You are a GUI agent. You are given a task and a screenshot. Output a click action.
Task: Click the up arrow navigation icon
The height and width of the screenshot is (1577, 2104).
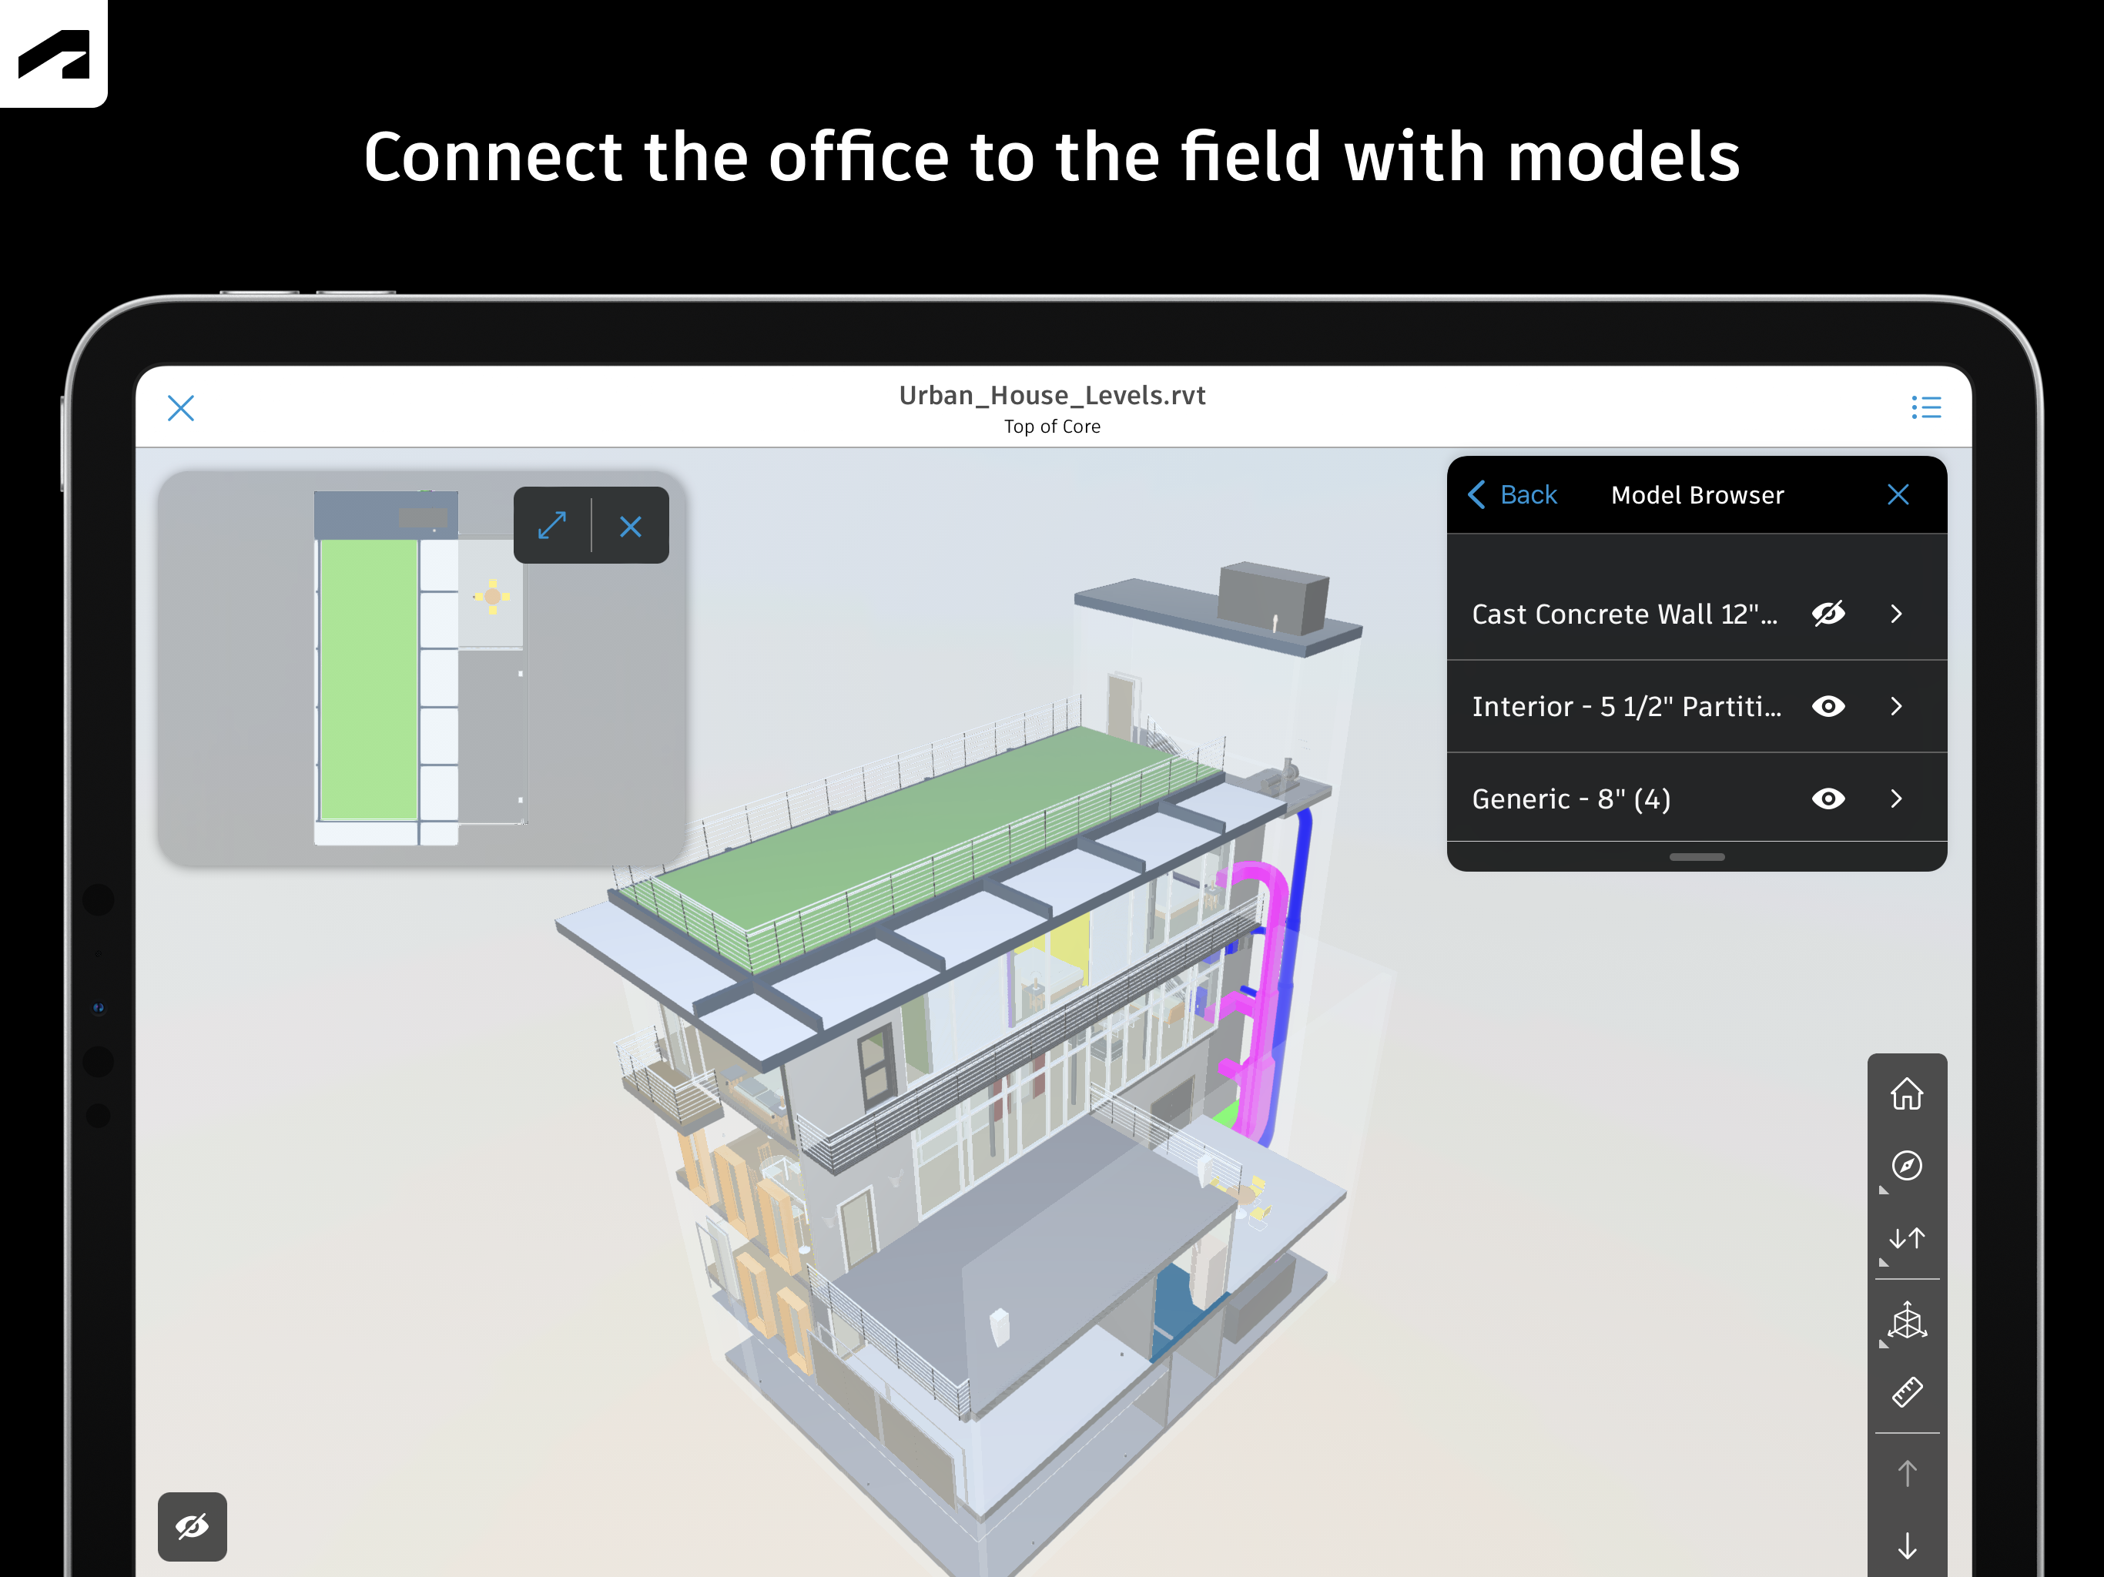[1906, 1473]
